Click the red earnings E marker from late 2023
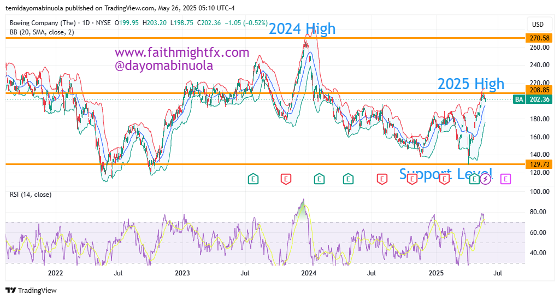Image resolution: width=560 pixels, height=300 pixels. click(286, 179)
